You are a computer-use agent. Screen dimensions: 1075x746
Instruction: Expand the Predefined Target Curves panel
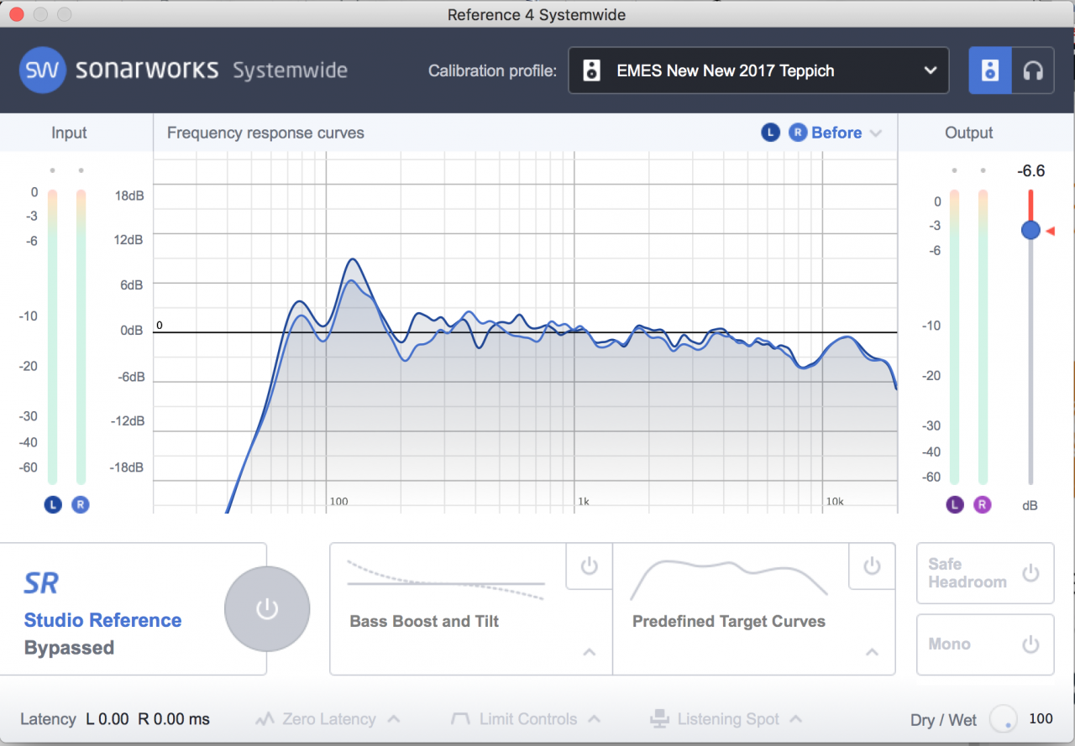tap(873, 652)
